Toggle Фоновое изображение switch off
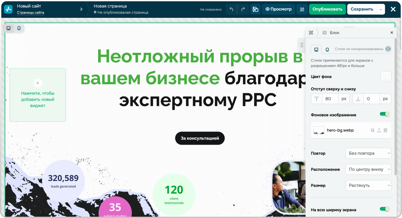 [x=385, y=114]
